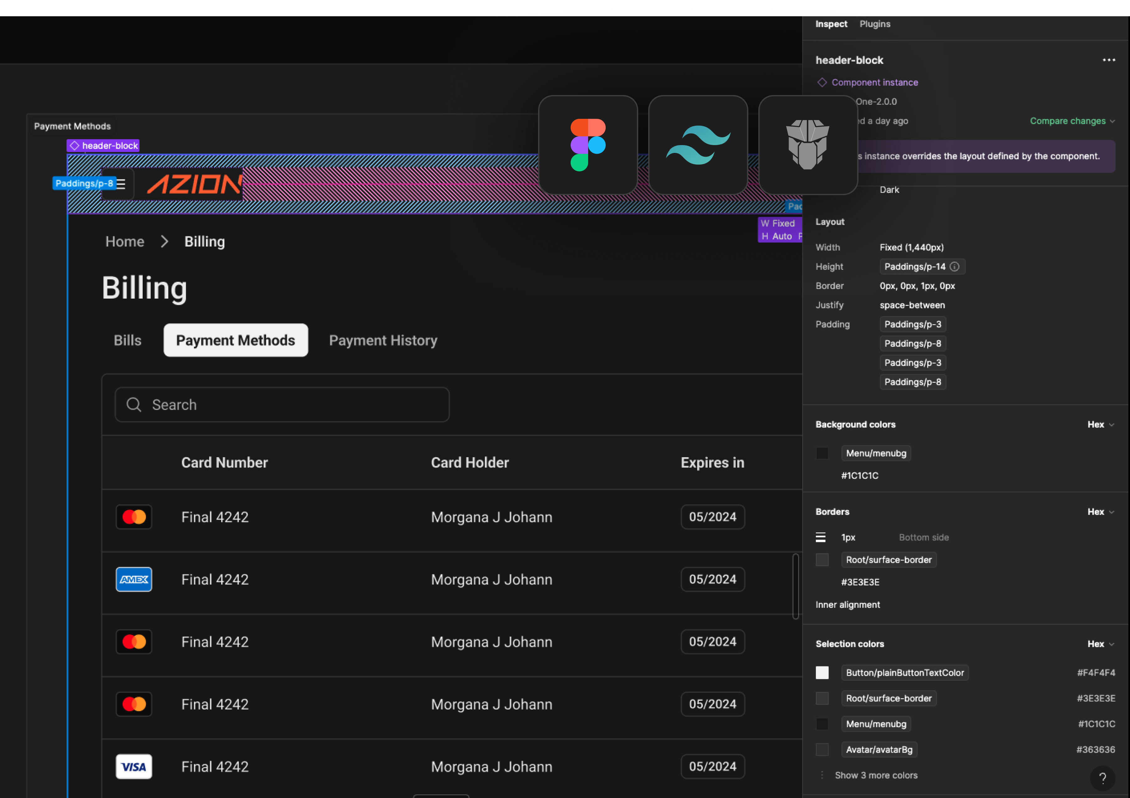The height and width of the screenshot is (798, 1130).
Task: Select the Payment History tab
Action: [383, 341]
